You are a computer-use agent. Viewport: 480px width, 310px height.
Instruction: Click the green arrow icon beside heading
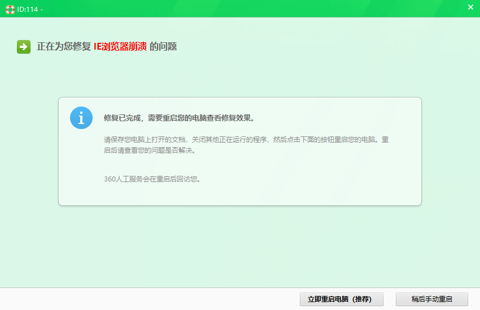coord(24,47)
